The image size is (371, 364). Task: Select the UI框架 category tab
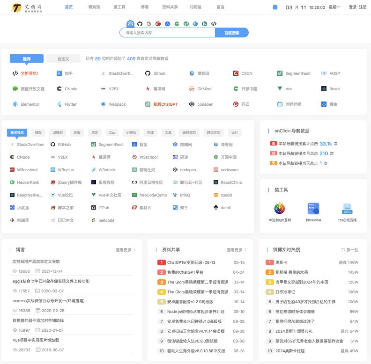(x=58, y=132)
